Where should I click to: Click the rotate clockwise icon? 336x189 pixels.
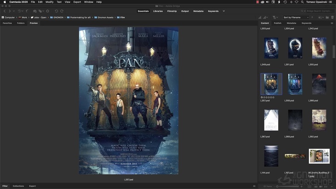62,11
